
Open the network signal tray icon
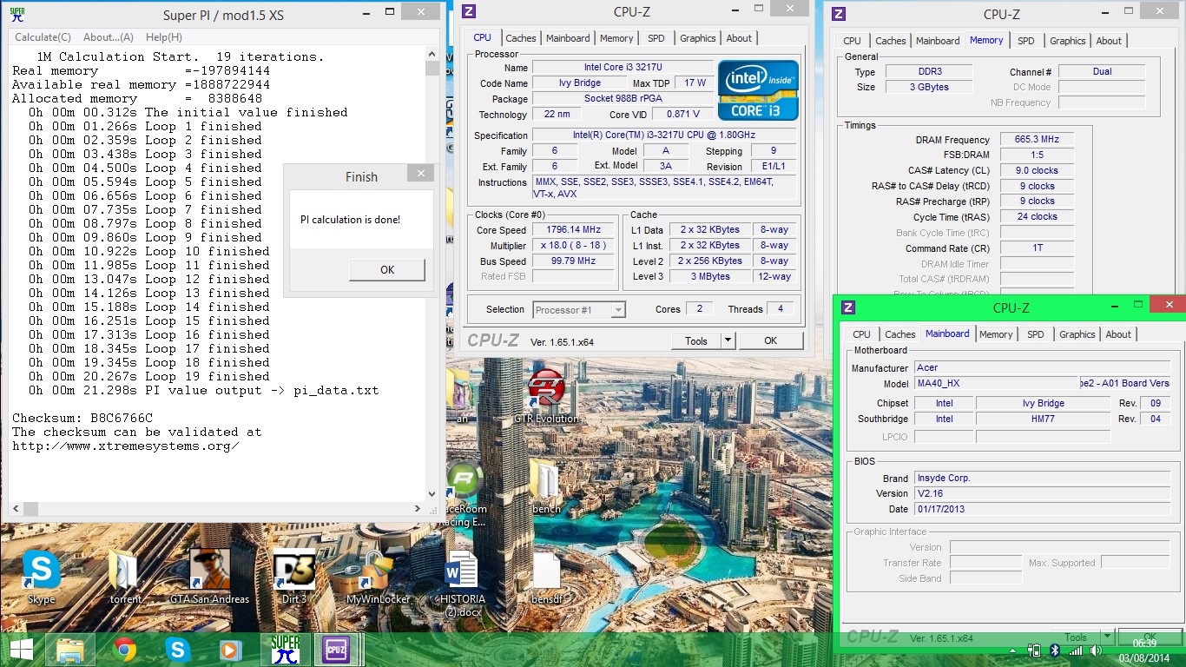[1075, 650]
